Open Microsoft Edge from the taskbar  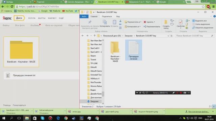click(x=58, y=118)
